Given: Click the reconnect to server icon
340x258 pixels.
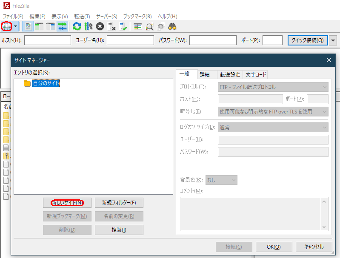Looking at the screenshot, I should coord(123,26).
